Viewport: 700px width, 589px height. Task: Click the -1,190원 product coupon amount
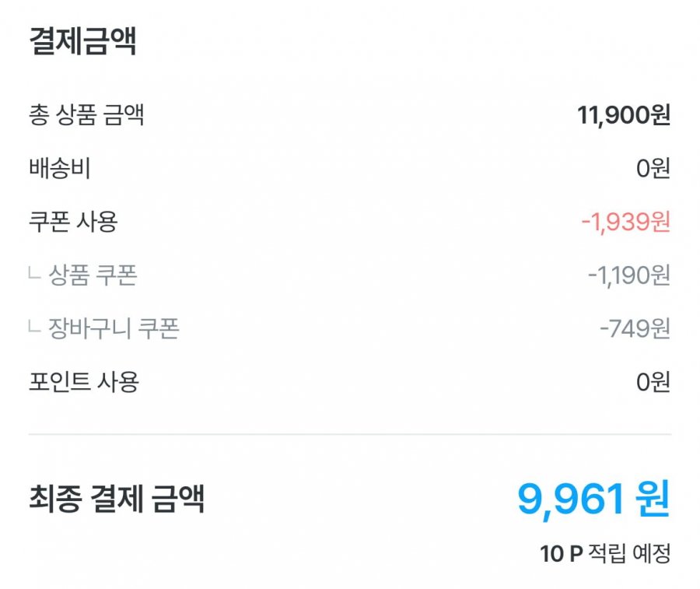629,276
